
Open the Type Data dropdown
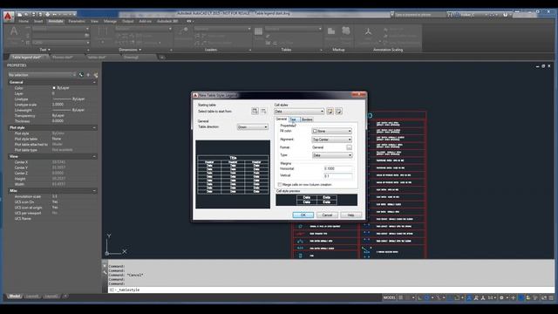(331, 155)
